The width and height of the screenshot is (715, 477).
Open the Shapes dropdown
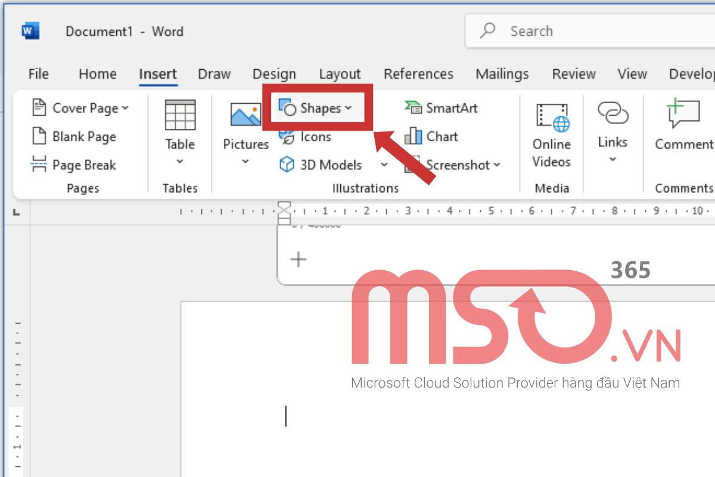[x=316, y=108]
